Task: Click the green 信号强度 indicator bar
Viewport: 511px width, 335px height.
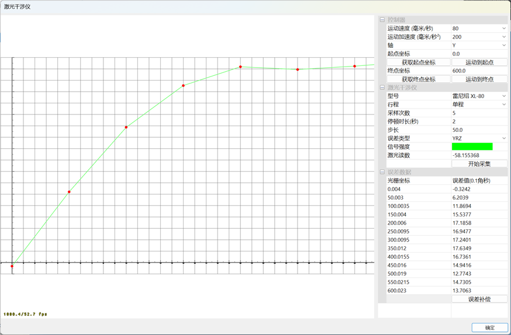Action: coord(472,147)
